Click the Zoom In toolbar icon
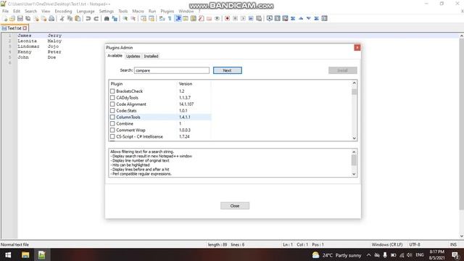Screen dimensions: 464x261 125,18
